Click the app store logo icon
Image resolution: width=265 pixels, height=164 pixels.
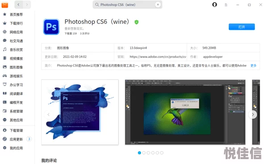[x=5, y=5]
